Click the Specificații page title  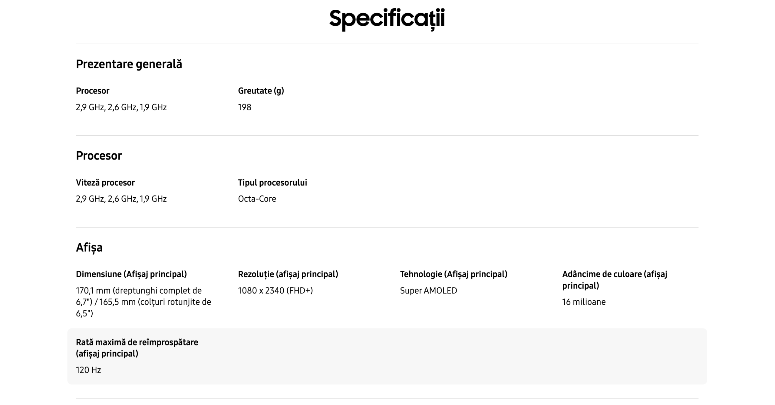point(387,19)
